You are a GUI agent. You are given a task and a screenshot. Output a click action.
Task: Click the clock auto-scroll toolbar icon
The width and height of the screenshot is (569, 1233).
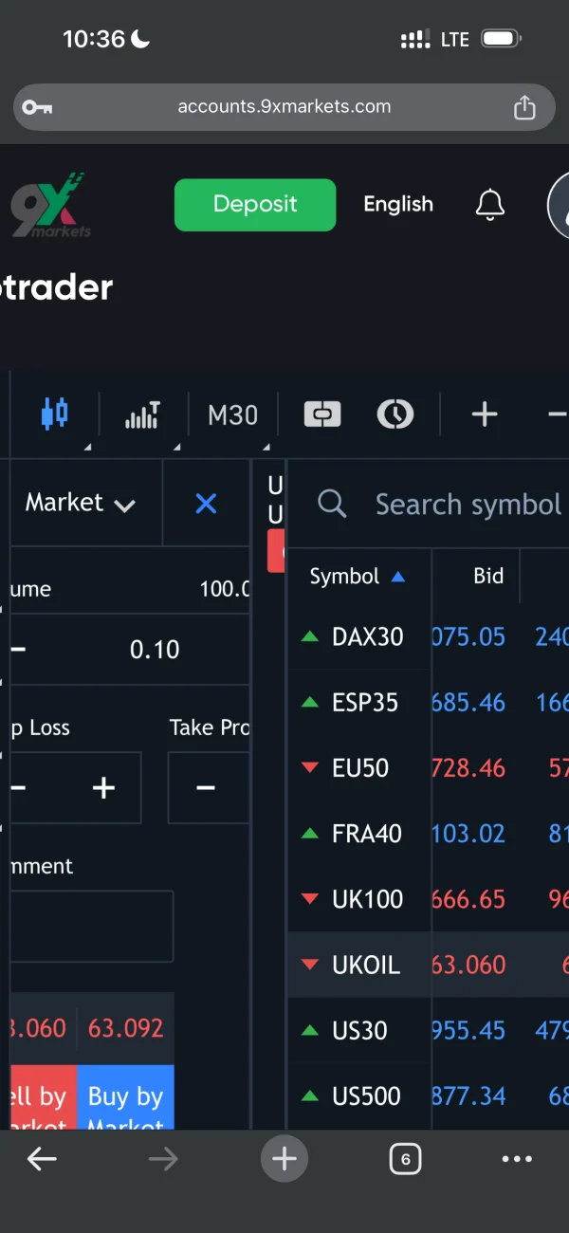click(395, 414)
